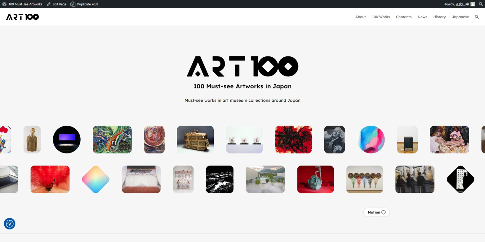
Task: Select the News navigation link
Action: 422,17
